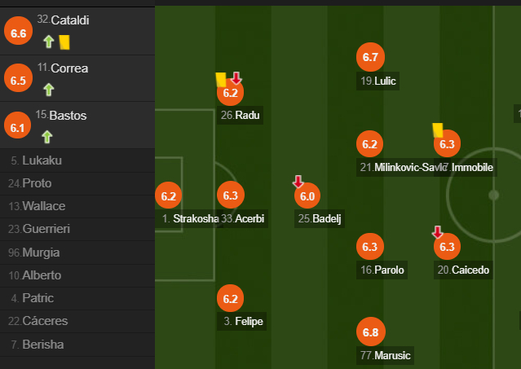Open Alberto's player entry on the bench

point(41,275)
